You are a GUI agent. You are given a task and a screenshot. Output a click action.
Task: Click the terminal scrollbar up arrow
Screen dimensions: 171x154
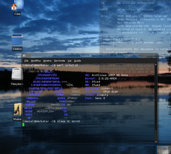[156, 65]
